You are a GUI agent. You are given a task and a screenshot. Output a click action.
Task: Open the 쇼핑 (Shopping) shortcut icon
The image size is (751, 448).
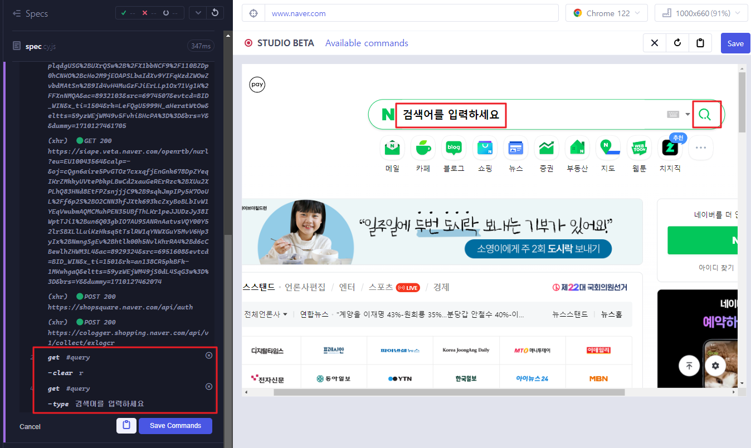point(485,147)
